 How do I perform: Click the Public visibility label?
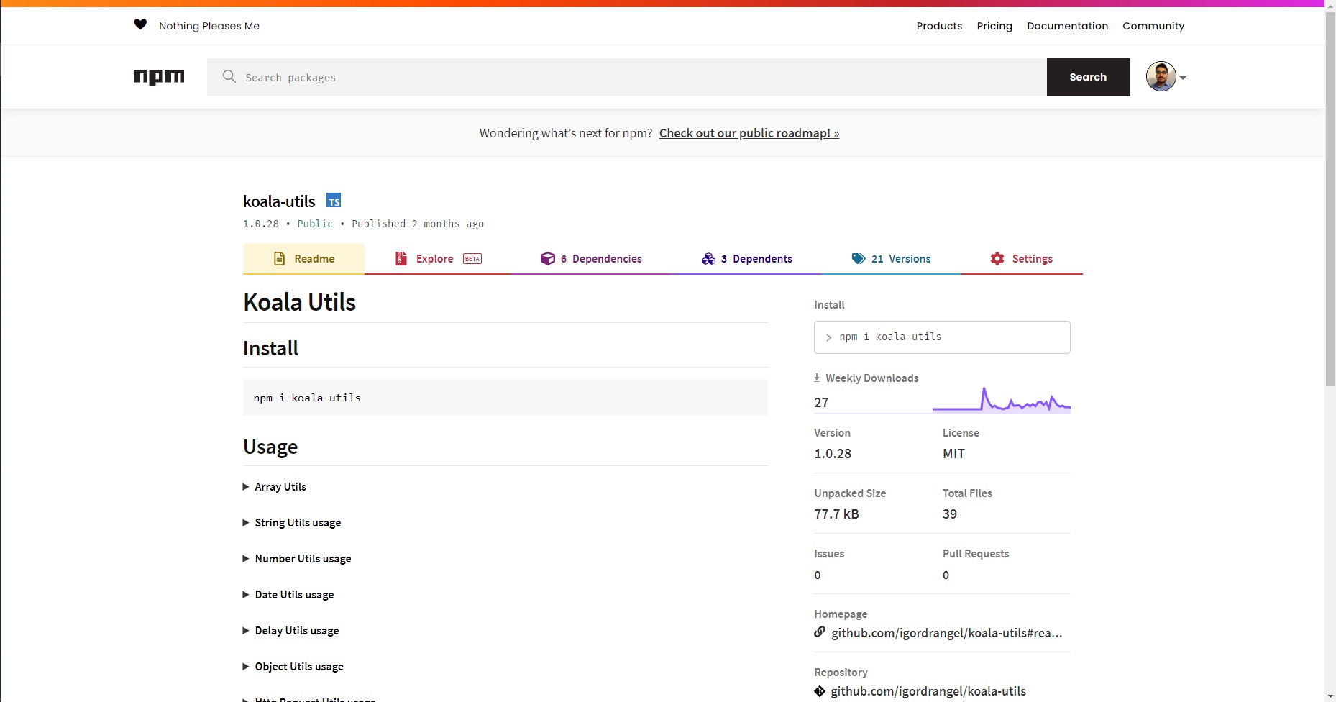(315, 224)
